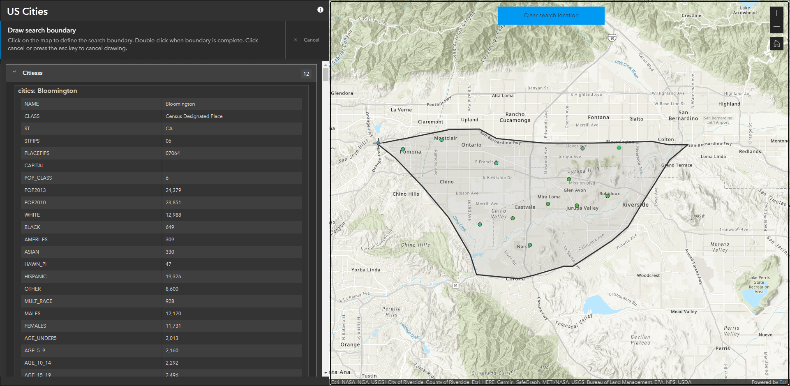This screenshot has width=790, height=386.
Task: Click the X icon next to Cancel
Action: tap(296, 40)
